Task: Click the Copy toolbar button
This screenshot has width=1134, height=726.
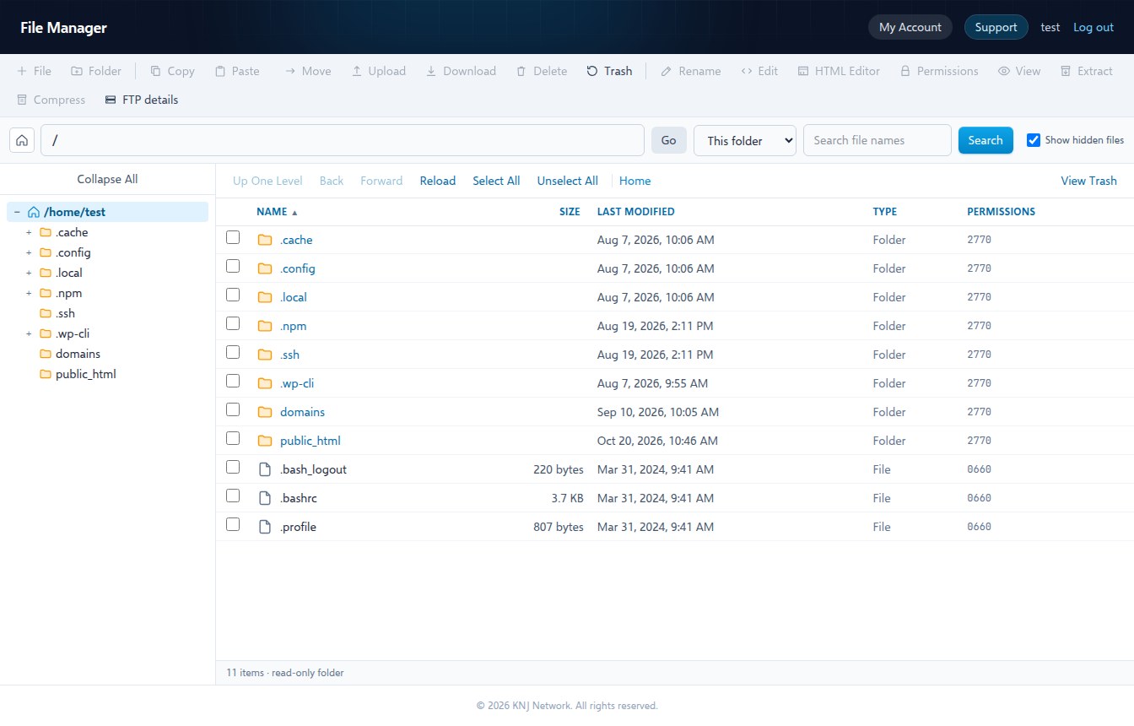Action: (172, 71)
